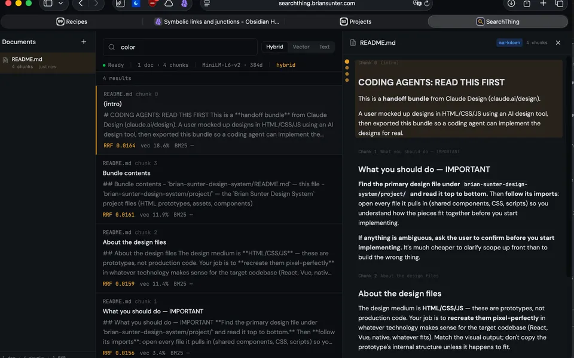574x358 pixels.
Task: Open the Bundle contents search result
Action: (219, 189)
